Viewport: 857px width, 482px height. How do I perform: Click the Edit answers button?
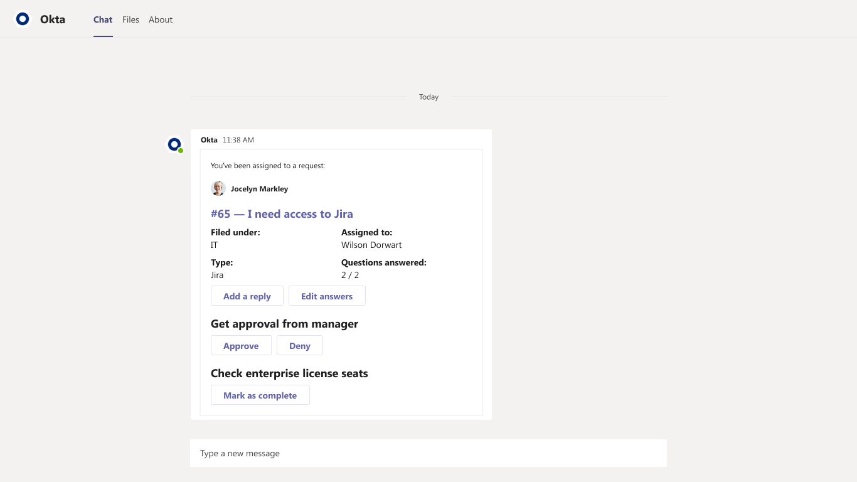327,296
